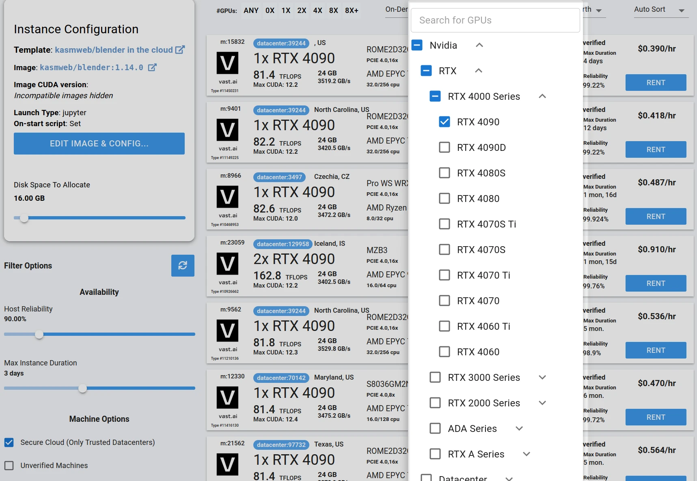Toggle the Nvidia checkbox
The height and width of the screenshot is (481, 697).
point(417,45)
